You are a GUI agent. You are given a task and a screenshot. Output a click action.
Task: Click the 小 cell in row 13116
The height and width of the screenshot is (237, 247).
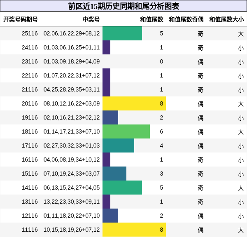tap(241, 202)
